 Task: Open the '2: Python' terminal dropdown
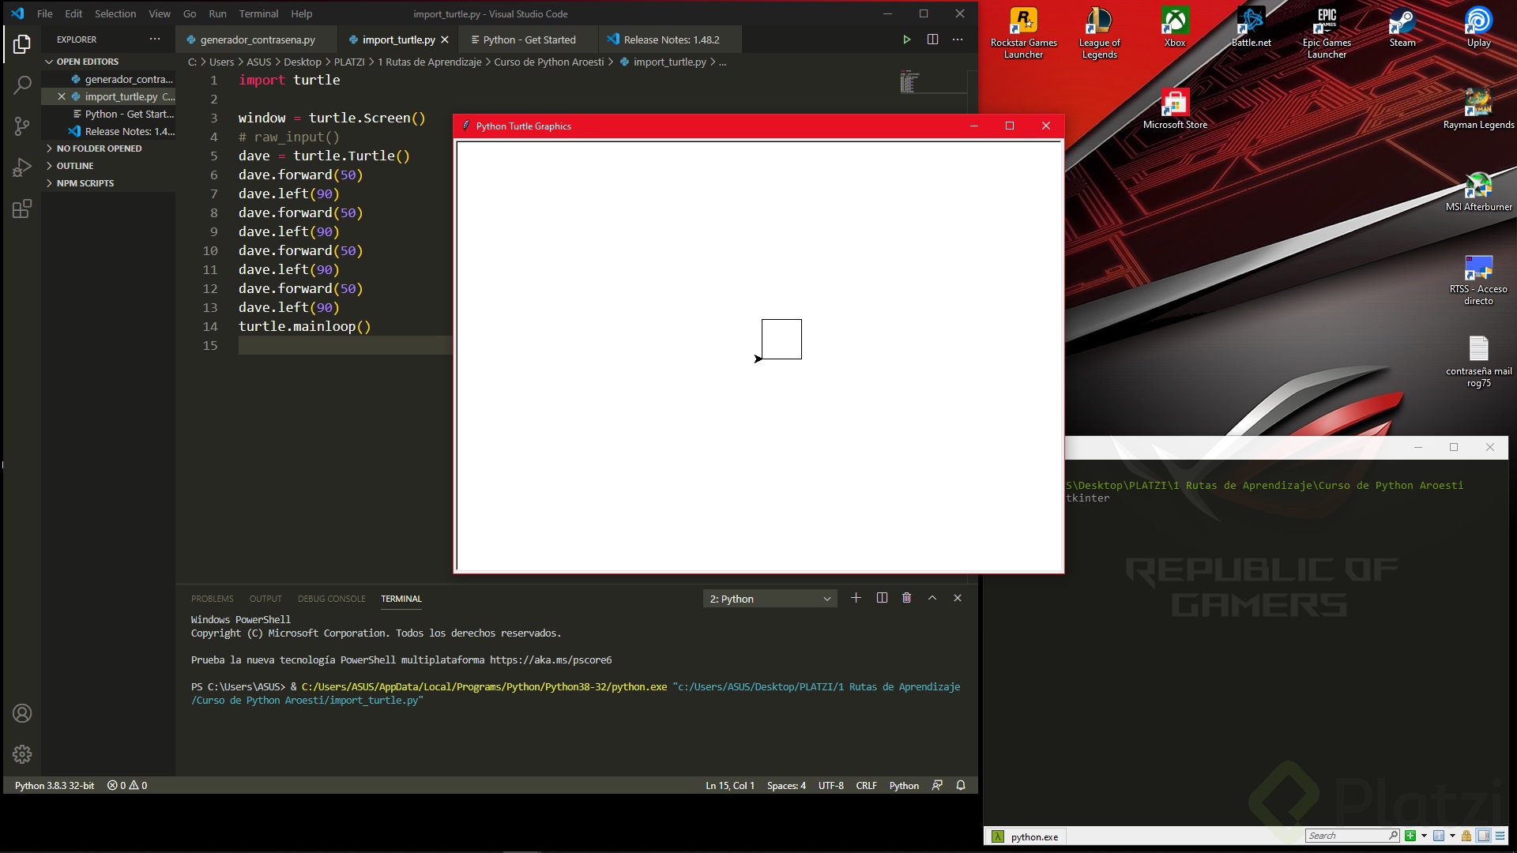pyautogui.click(x=769, y=599)
